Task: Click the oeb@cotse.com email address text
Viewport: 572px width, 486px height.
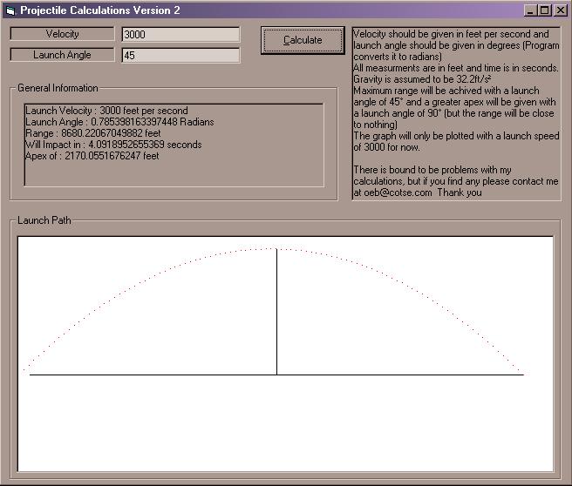Action: [400, 192]
